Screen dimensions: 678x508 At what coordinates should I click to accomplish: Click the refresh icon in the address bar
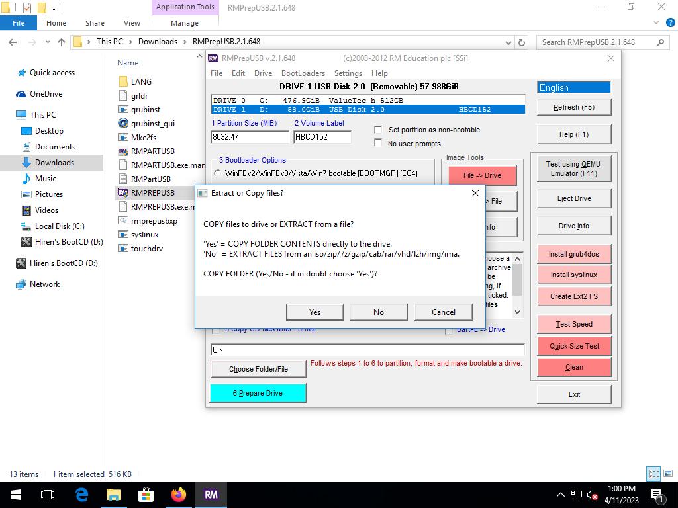pos(522,42)
